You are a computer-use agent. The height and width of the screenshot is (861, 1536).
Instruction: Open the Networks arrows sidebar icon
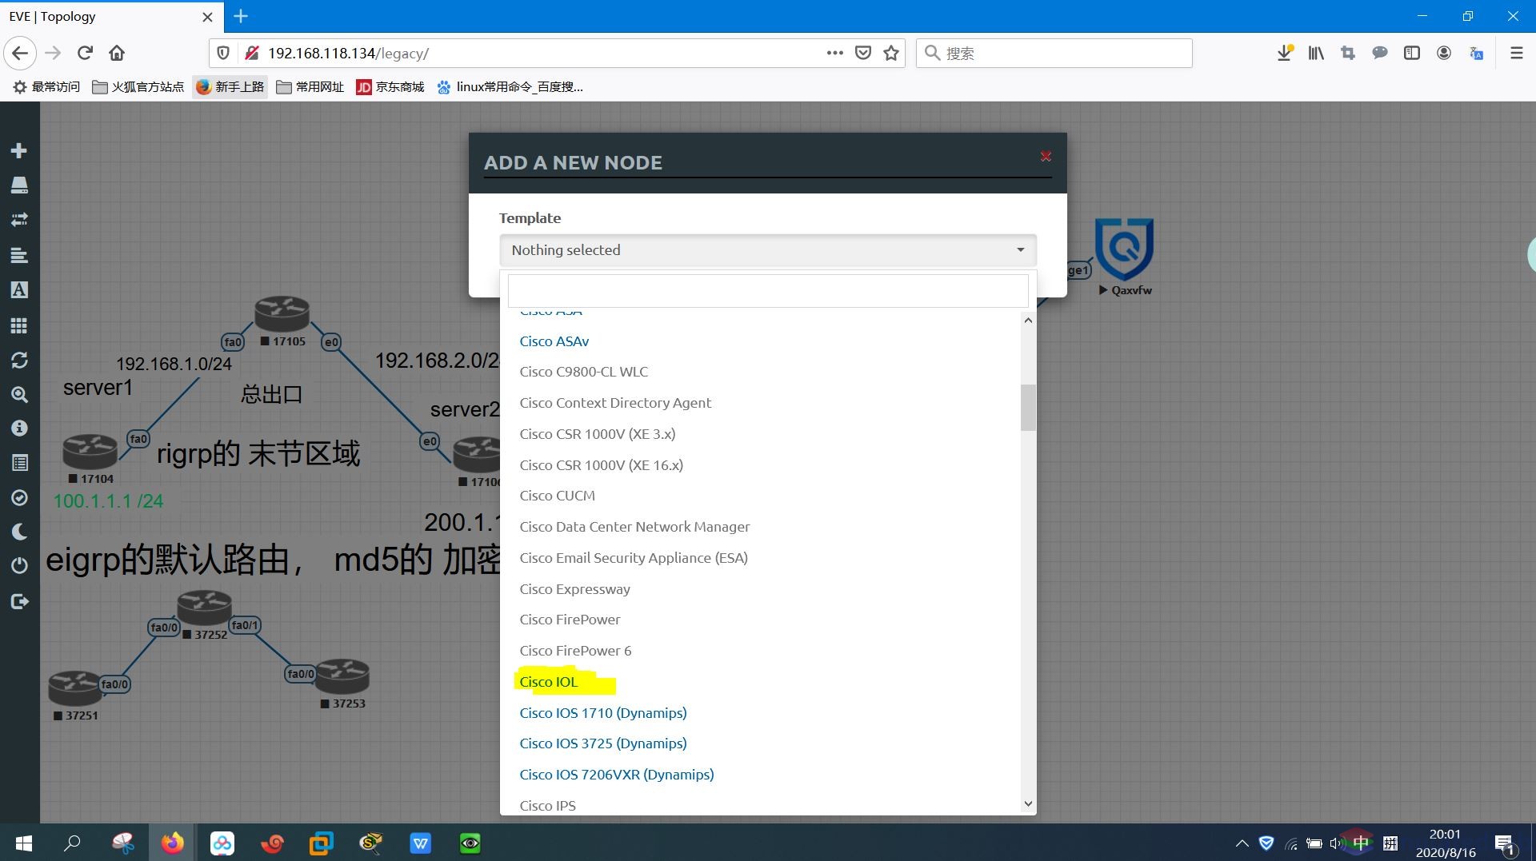click(19, 220)
